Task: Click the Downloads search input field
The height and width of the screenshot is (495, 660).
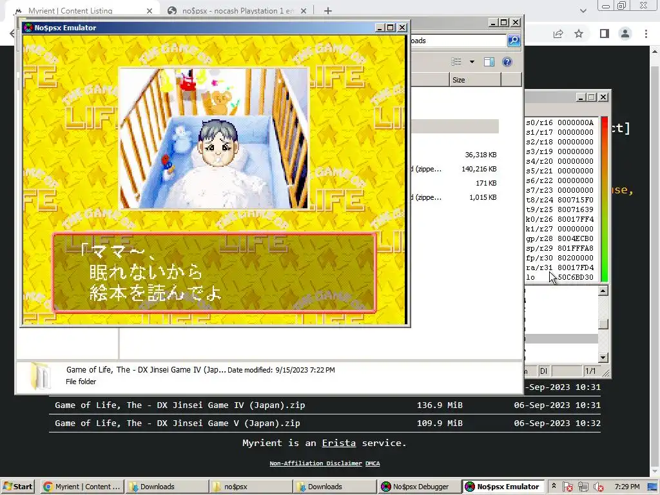Action: [458, 41]
